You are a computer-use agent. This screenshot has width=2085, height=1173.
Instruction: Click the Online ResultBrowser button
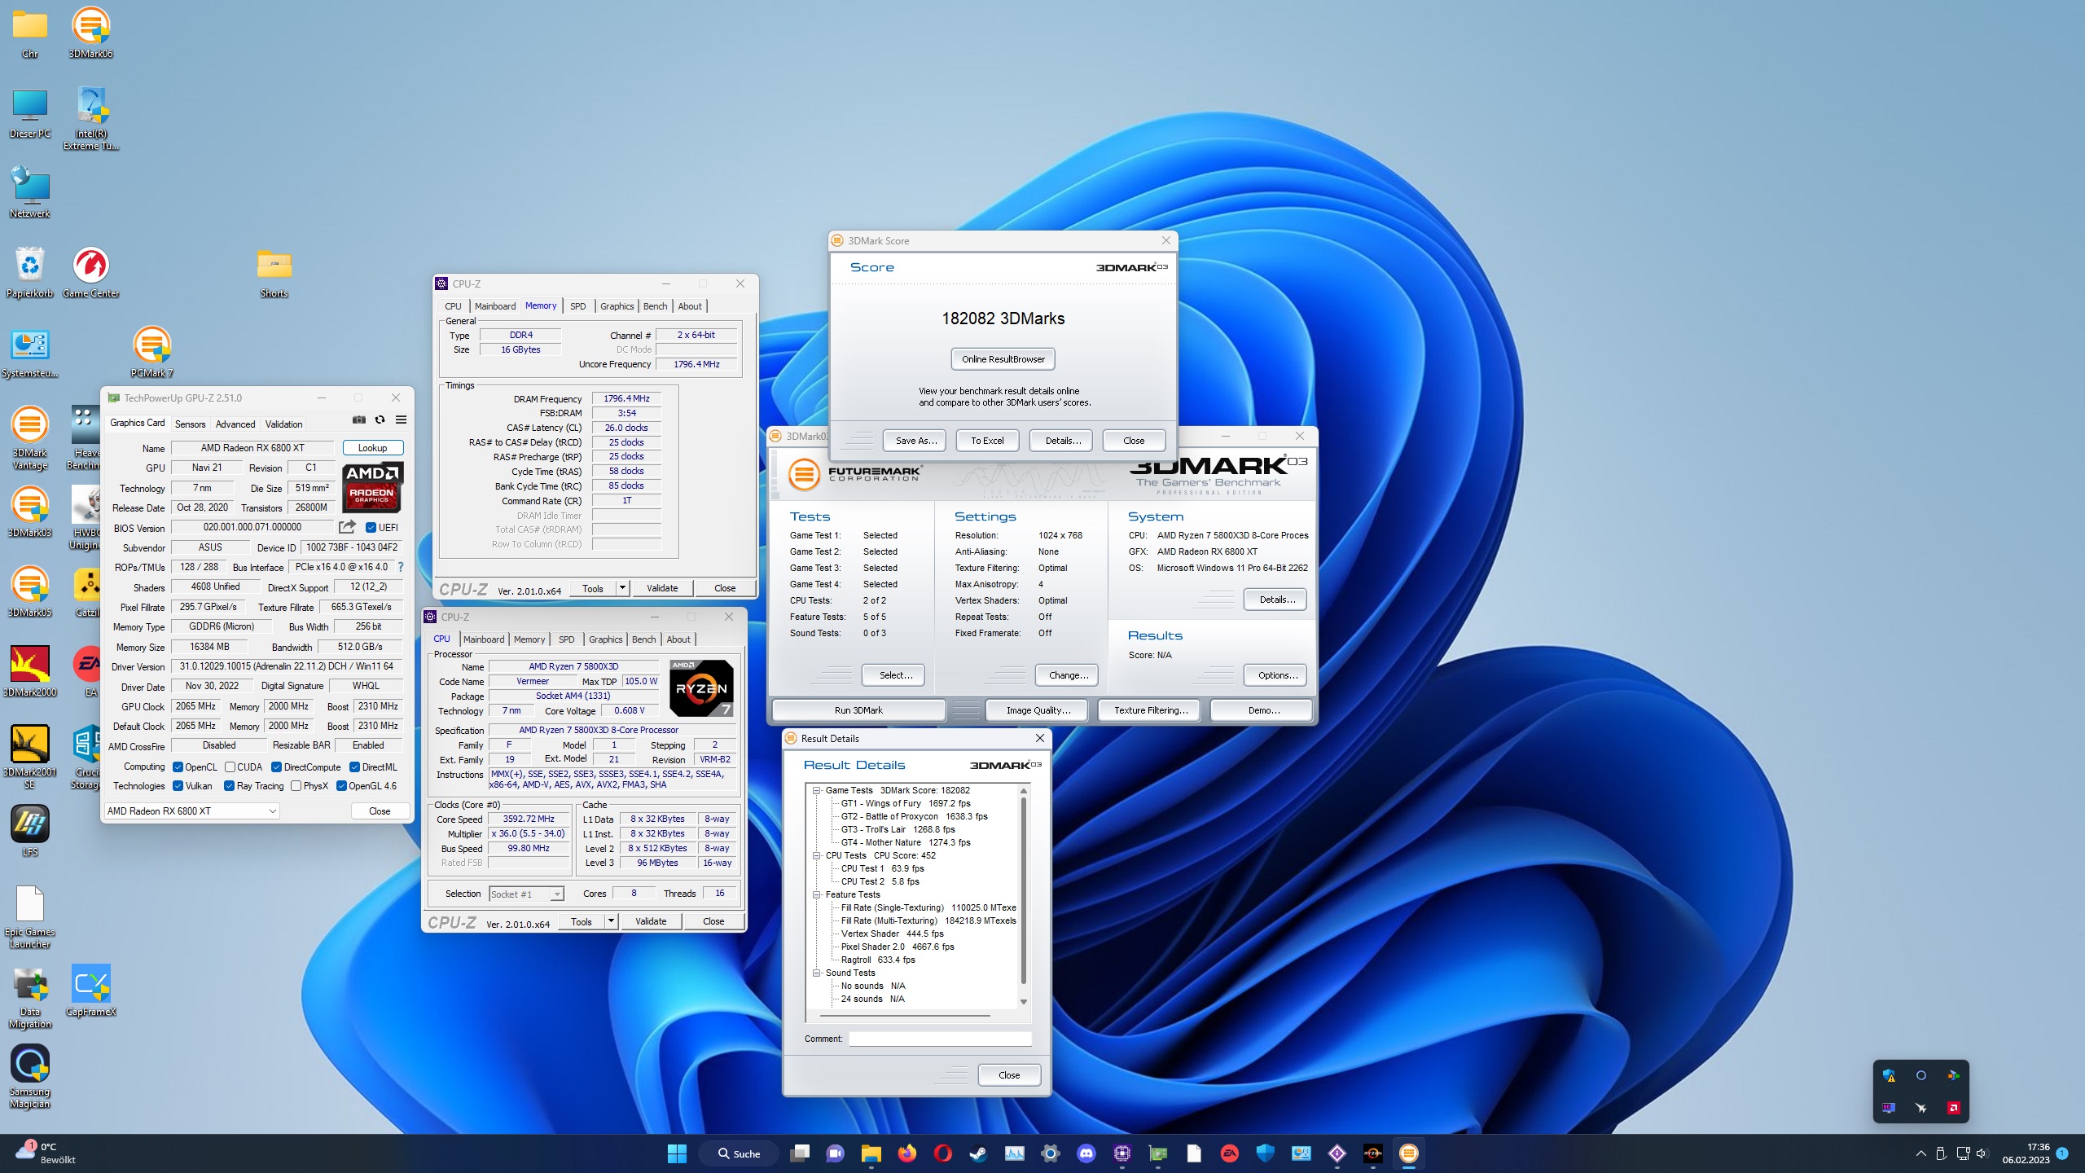[1003, 358]
